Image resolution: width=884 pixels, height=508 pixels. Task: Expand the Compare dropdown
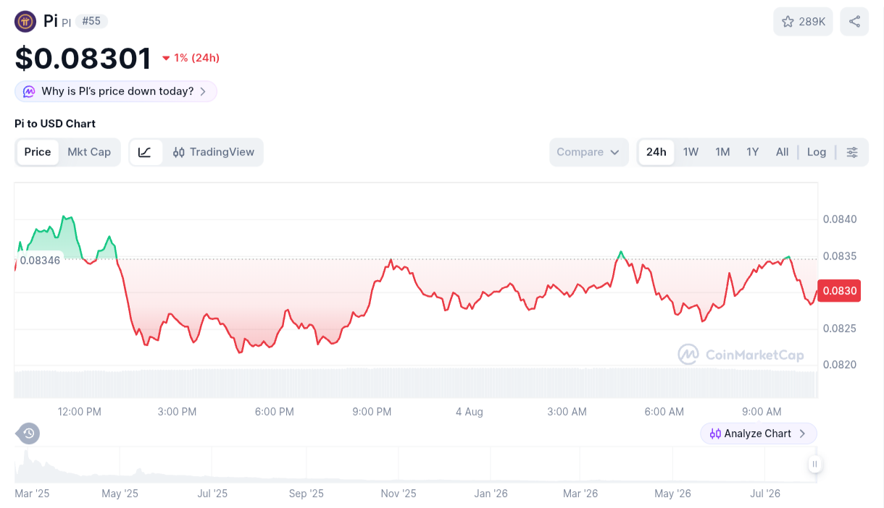coord(588,152)
